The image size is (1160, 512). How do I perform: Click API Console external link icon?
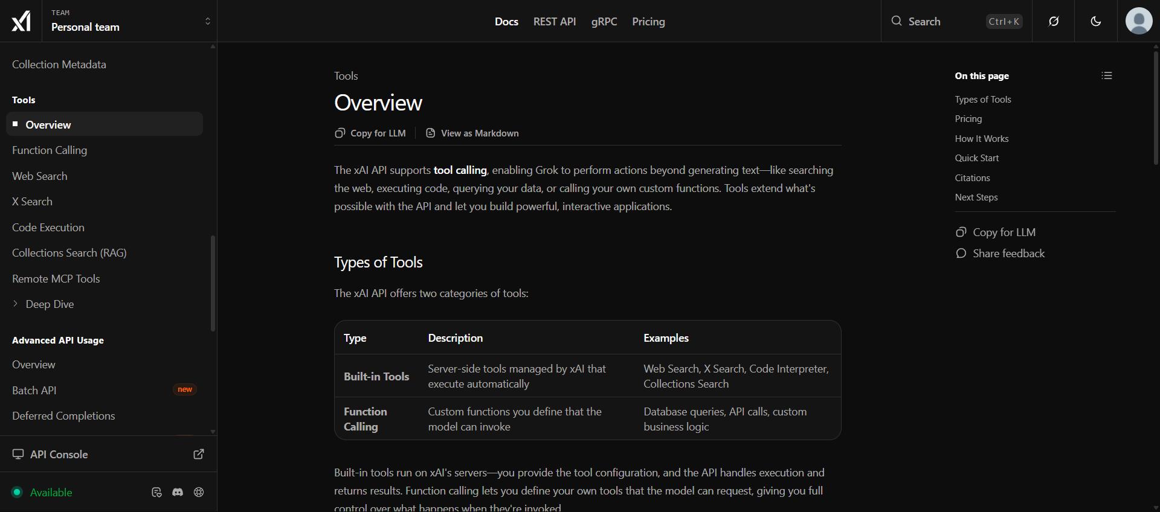tap(199, 454)
